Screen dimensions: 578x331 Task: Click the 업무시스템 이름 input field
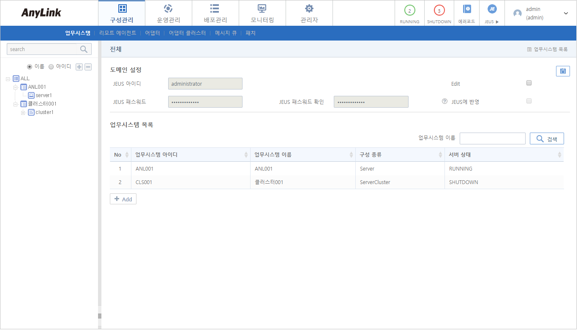(x=492, y=139)
